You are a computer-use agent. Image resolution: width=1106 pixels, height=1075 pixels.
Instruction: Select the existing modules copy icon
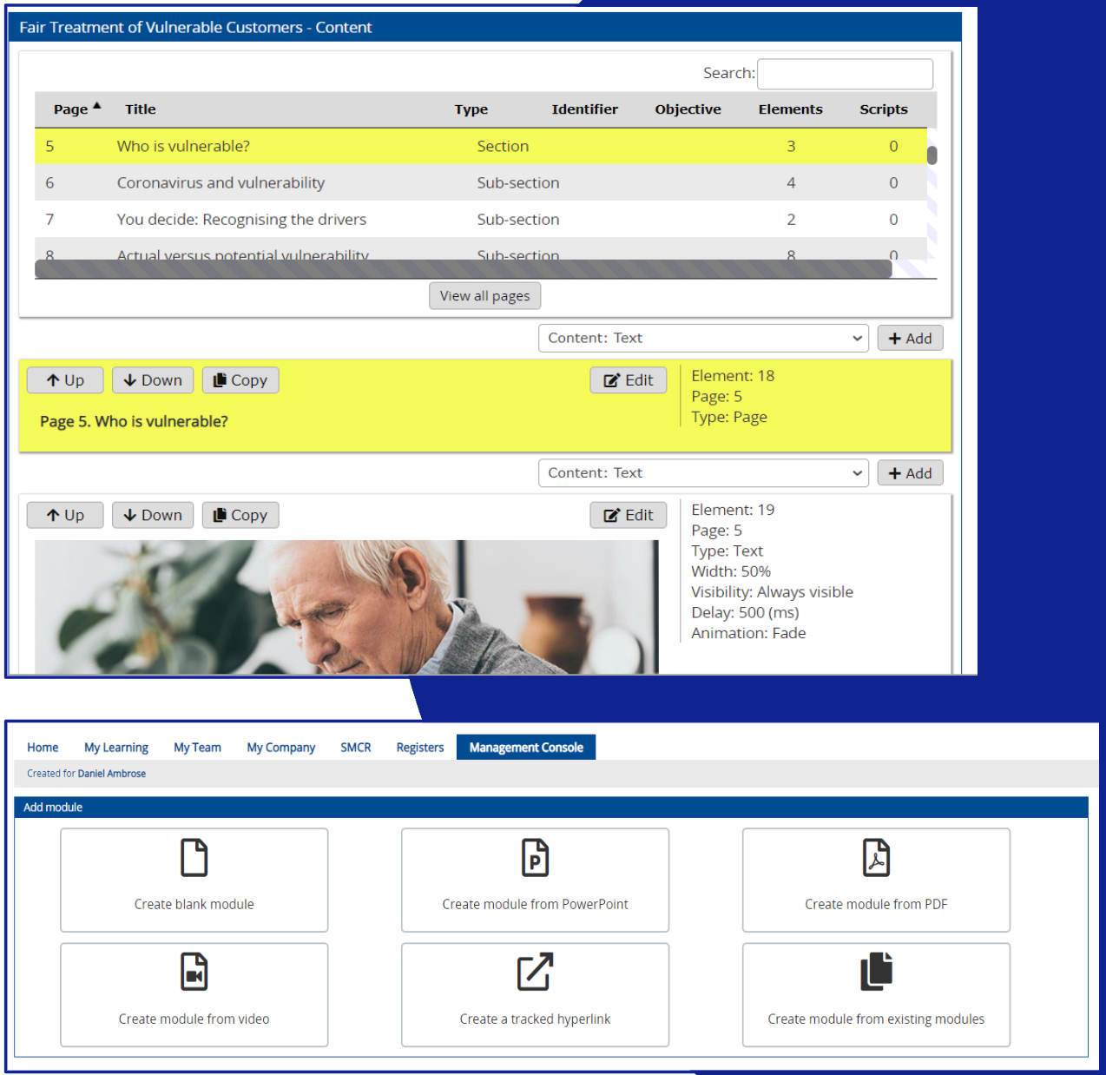[876, 971]
